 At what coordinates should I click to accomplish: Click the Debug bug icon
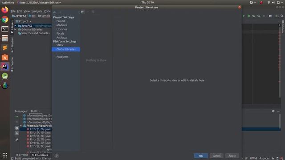point(248,16)
